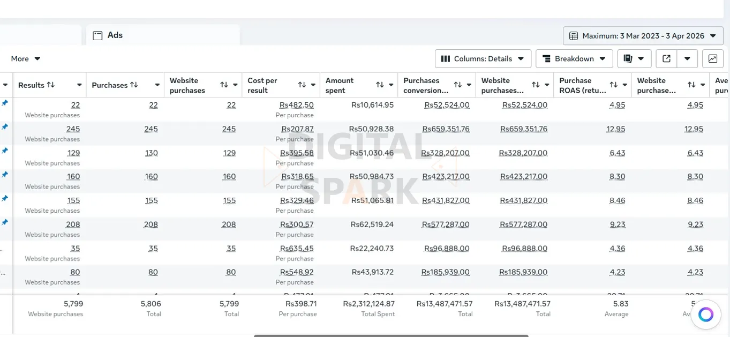Screen dimensions: 730x337
Task: Toggle the pin on the second row
Action: point(5,126)
